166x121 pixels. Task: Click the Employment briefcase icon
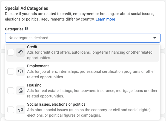pos(21,71)
